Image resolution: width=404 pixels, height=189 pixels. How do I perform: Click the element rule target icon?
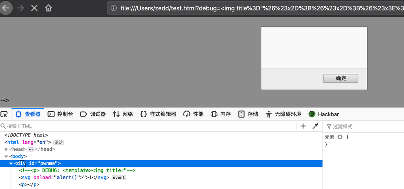[x=340, y=137]
